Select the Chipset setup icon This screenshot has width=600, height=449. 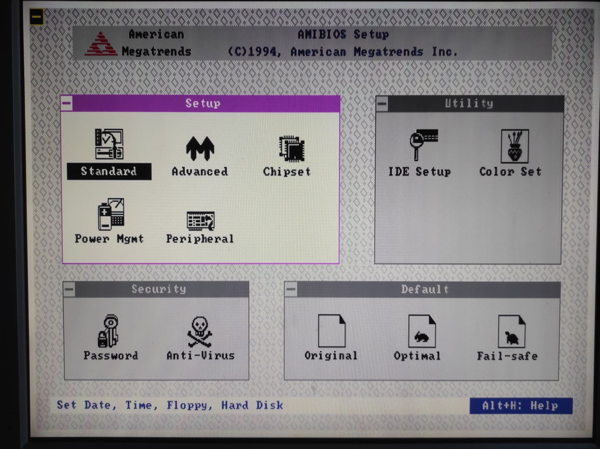pos(291,149)
